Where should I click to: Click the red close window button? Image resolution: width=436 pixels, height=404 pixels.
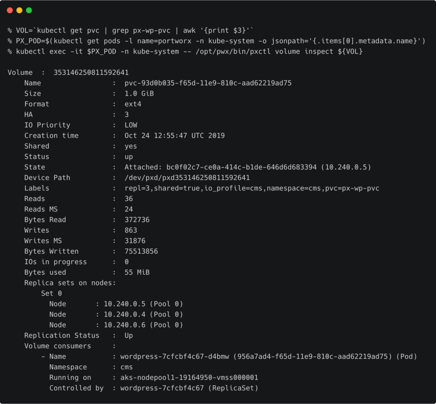pos(10,10)
